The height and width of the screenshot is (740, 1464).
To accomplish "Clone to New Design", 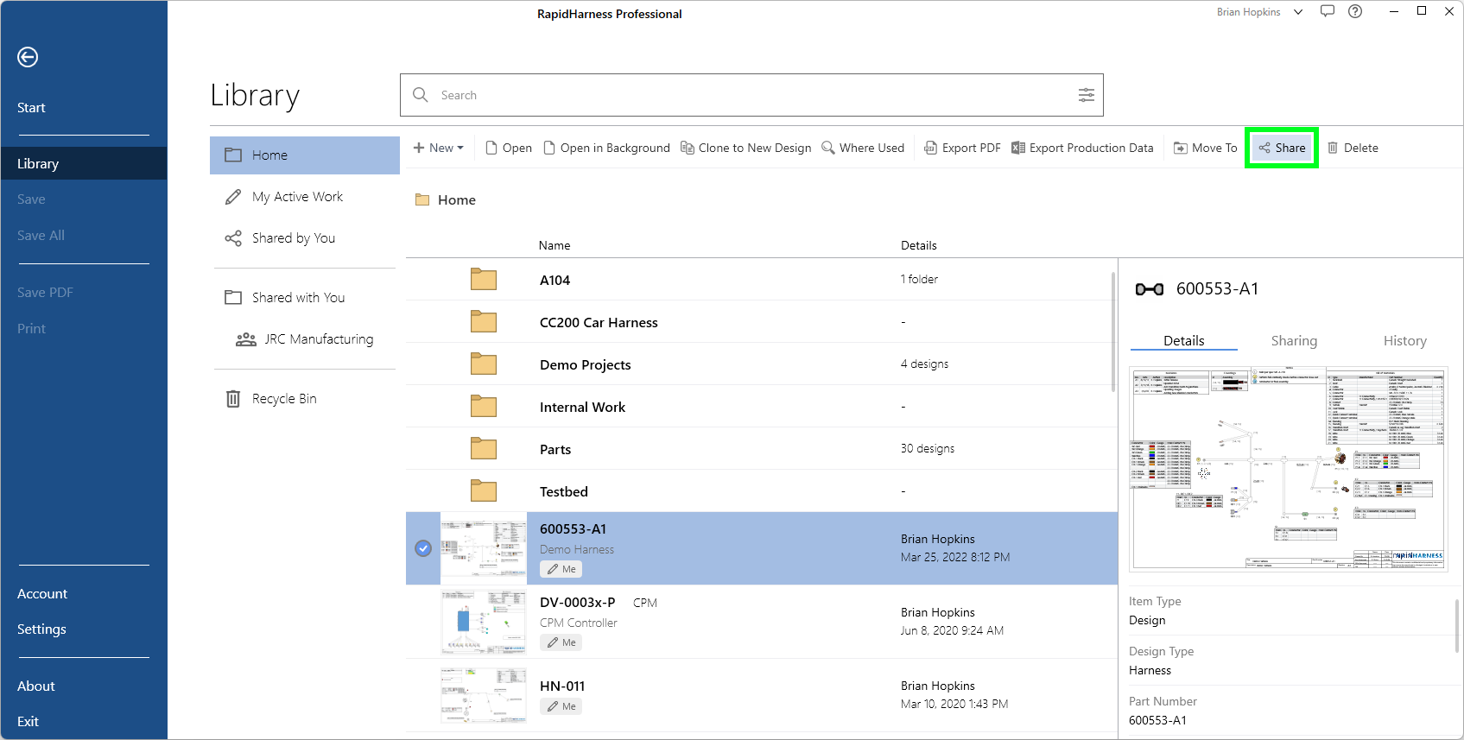I will pyautogui.click(x=746, y=148).
